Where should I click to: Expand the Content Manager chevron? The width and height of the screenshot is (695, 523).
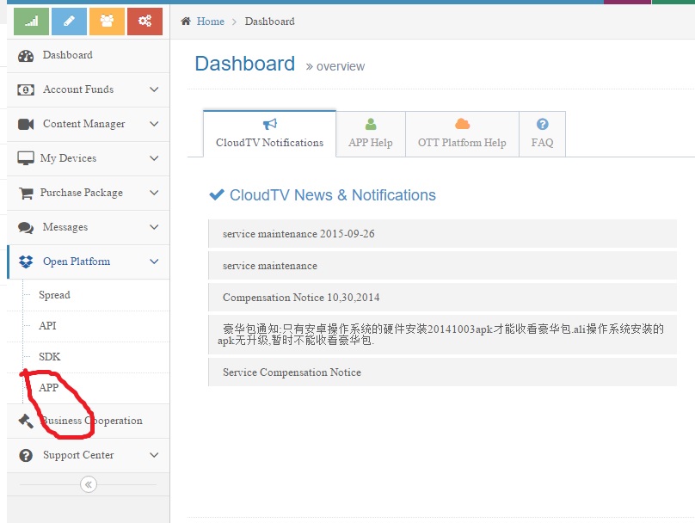click(154, 124)
